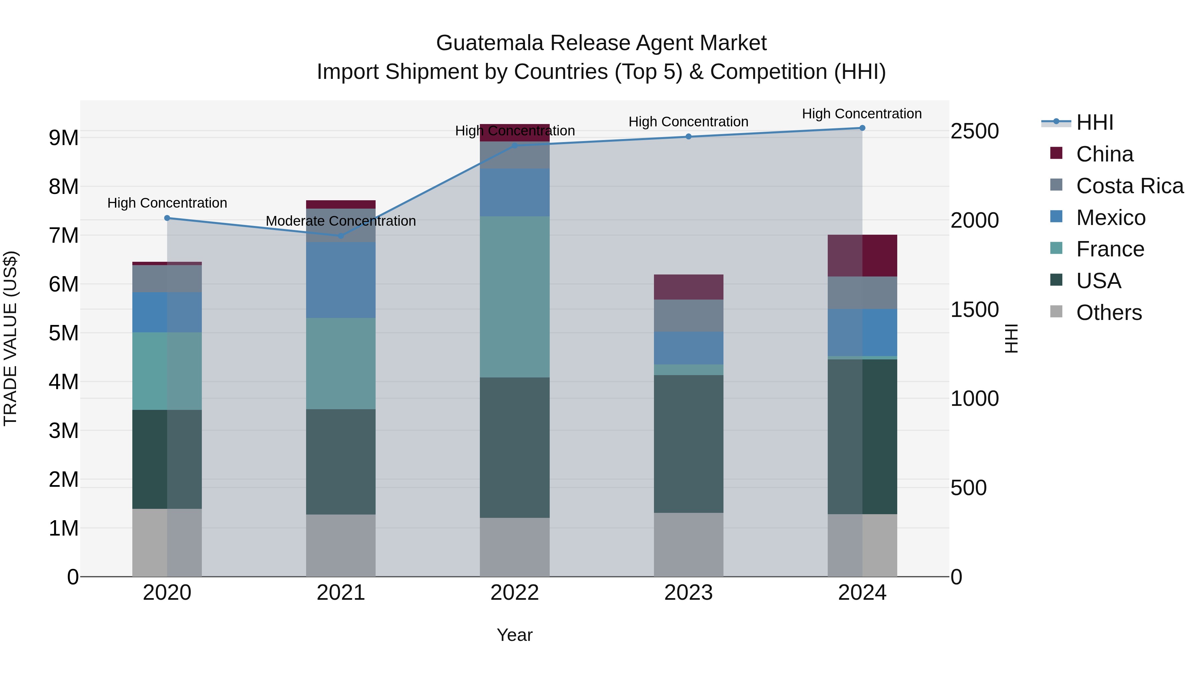Viewport: 1203px width, 677px height.
Task: Click the Costa Rica slate legend swatch
Action: pos(1056,185)
